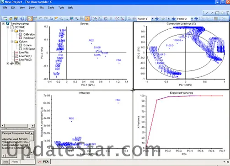Collapse the OCTANE tree node
The width and height of the screenshot is (230, 166).
point(8,27)
